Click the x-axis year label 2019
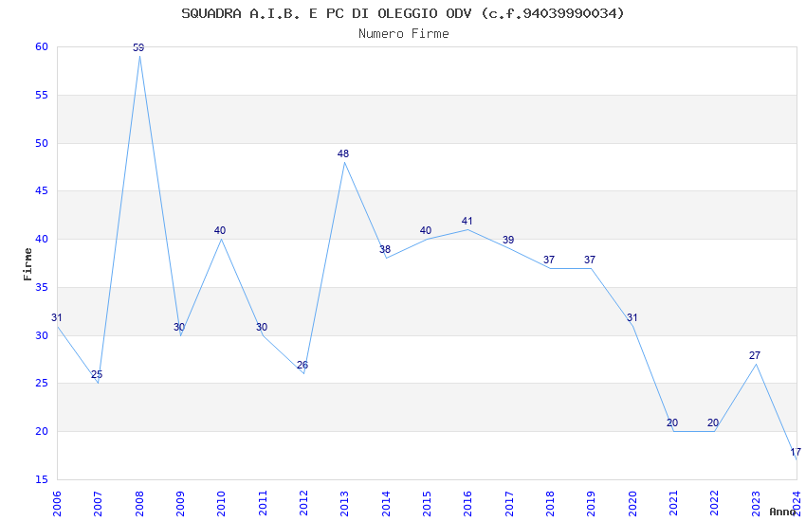The height and width of the screenshot is (521, 806). 591,504
